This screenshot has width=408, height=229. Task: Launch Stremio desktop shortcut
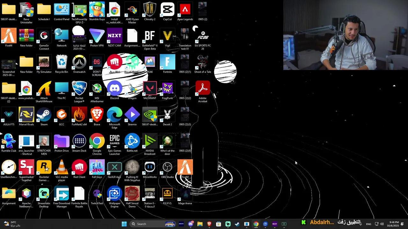click(x=132, y=117)
